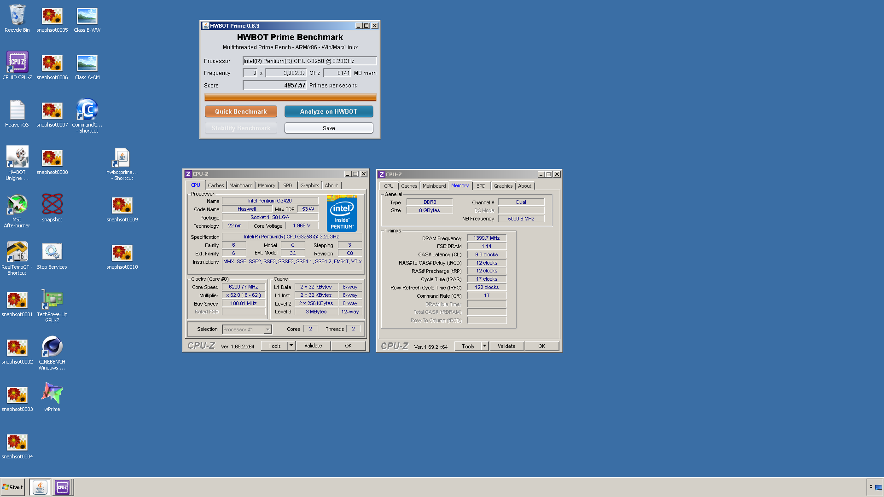Click Validate in right CPU-Z window

(x=506, y=346)
